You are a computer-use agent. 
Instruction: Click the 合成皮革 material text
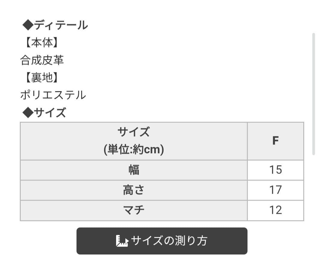(x=42, y=60)
